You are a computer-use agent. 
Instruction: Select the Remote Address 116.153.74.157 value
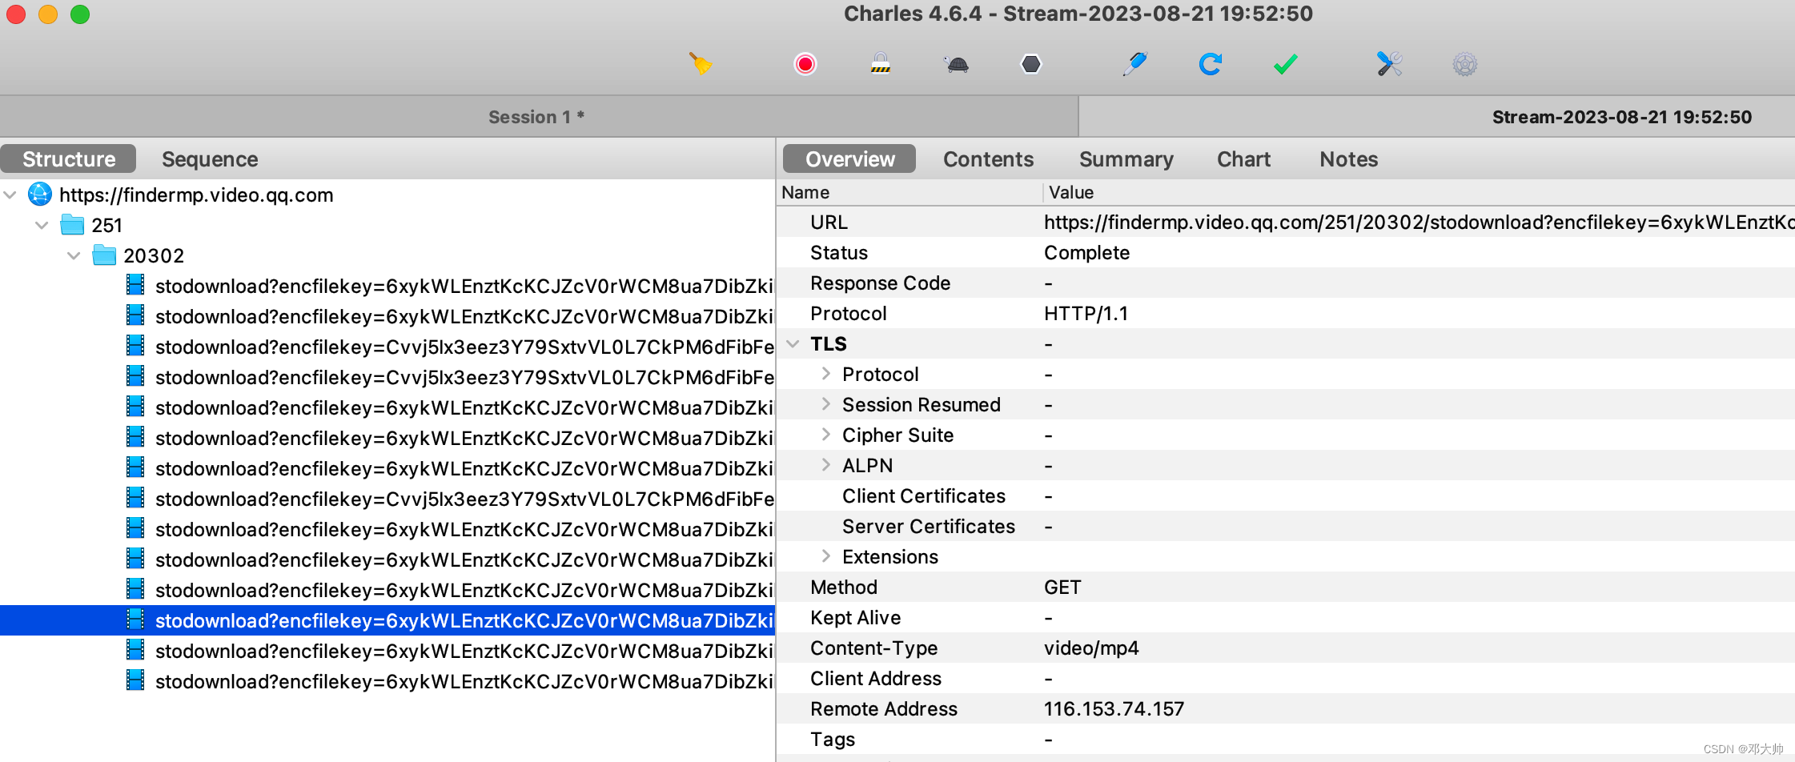pyautogui.click(x=1114, y=708)
